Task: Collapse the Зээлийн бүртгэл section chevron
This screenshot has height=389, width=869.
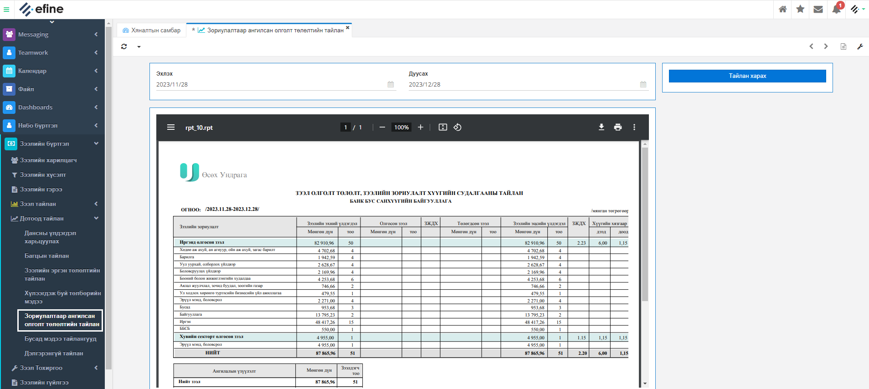Action: point(96,143)
